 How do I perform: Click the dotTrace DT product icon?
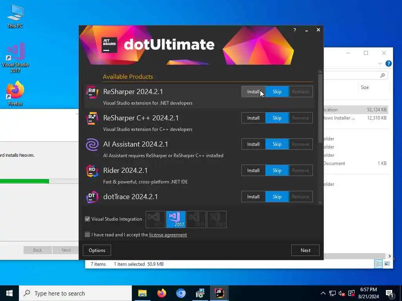tap(92, 197)
